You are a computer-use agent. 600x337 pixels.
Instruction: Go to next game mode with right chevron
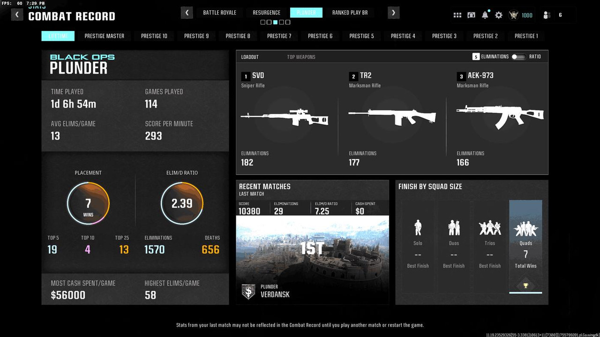(x=393, y=13)
